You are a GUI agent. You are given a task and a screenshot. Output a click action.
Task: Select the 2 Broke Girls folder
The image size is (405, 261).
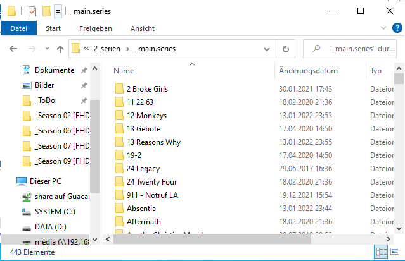[147, 89]
